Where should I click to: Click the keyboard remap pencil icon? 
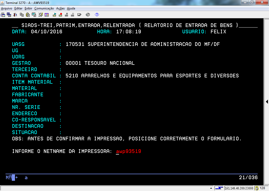pos(40,15)
